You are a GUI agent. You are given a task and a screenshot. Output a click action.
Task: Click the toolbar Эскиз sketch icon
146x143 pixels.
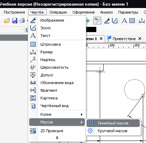coord(115,21)
